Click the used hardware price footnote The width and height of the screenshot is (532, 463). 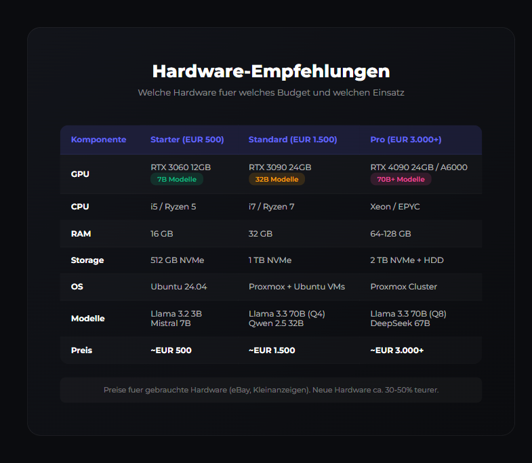tap(270, 390)
